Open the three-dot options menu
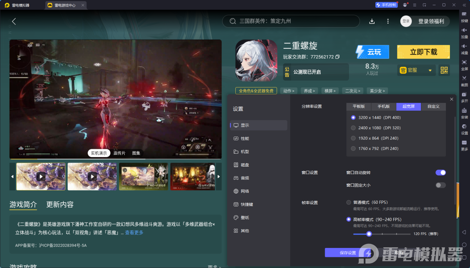The width and height of the screenshot is (470, 268). 388,21
